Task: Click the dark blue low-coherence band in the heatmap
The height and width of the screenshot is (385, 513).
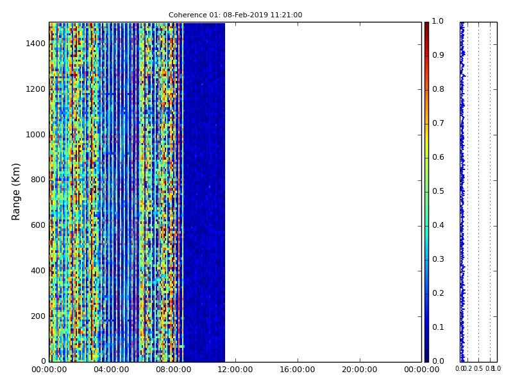Action: click(x=204, y=192)
